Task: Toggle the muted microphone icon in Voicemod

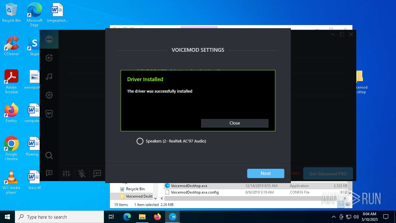Action: tap(82, 173)
